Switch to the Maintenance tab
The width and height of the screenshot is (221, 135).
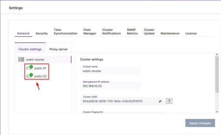pos(170,33)
